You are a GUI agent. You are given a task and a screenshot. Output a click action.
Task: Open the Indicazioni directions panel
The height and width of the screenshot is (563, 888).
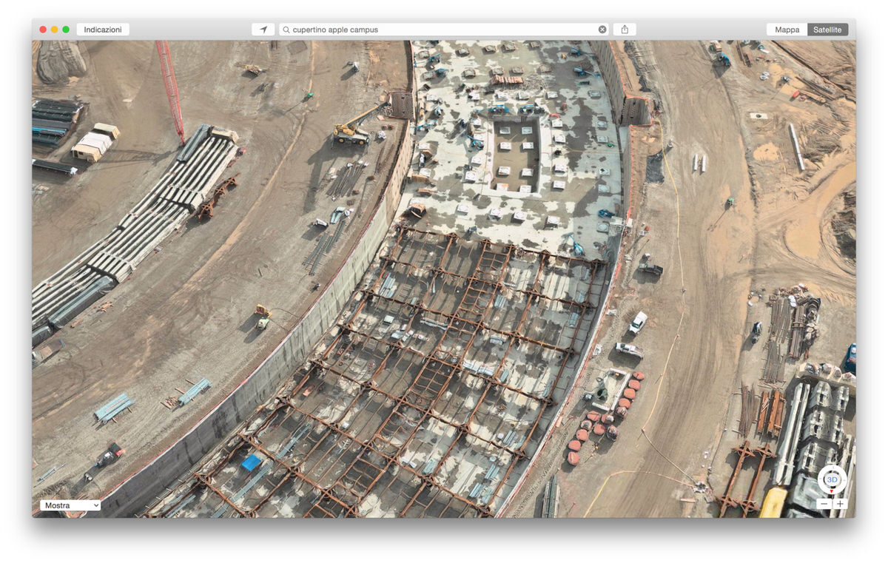point(103,30)
